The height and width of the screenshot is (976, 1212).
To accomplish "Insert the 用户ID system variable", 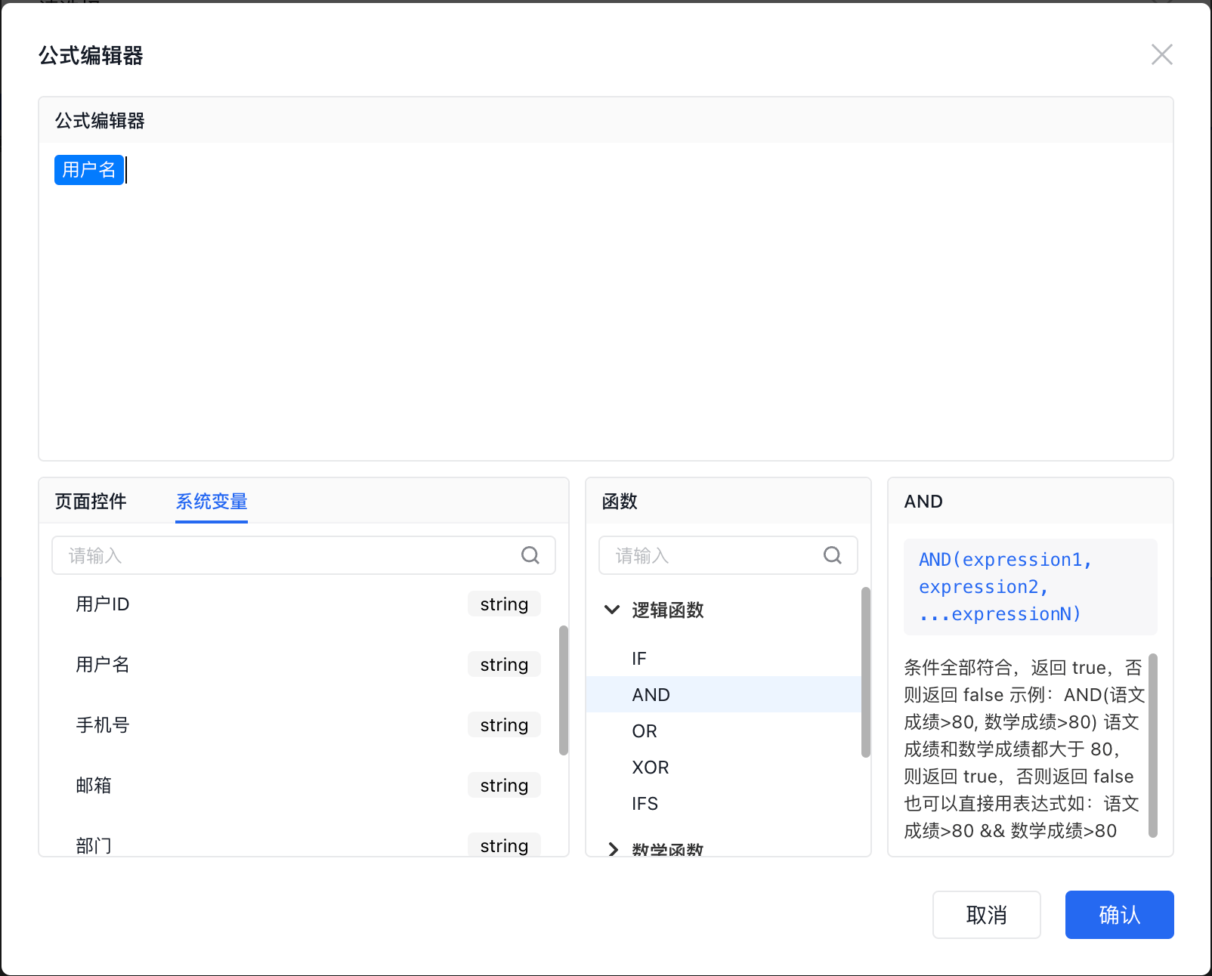I will (x=298, y=604).
